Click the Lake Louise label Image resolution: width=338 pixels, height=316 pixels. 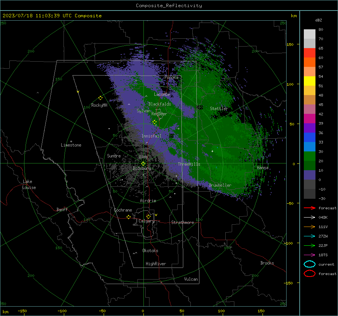(29, 184)
